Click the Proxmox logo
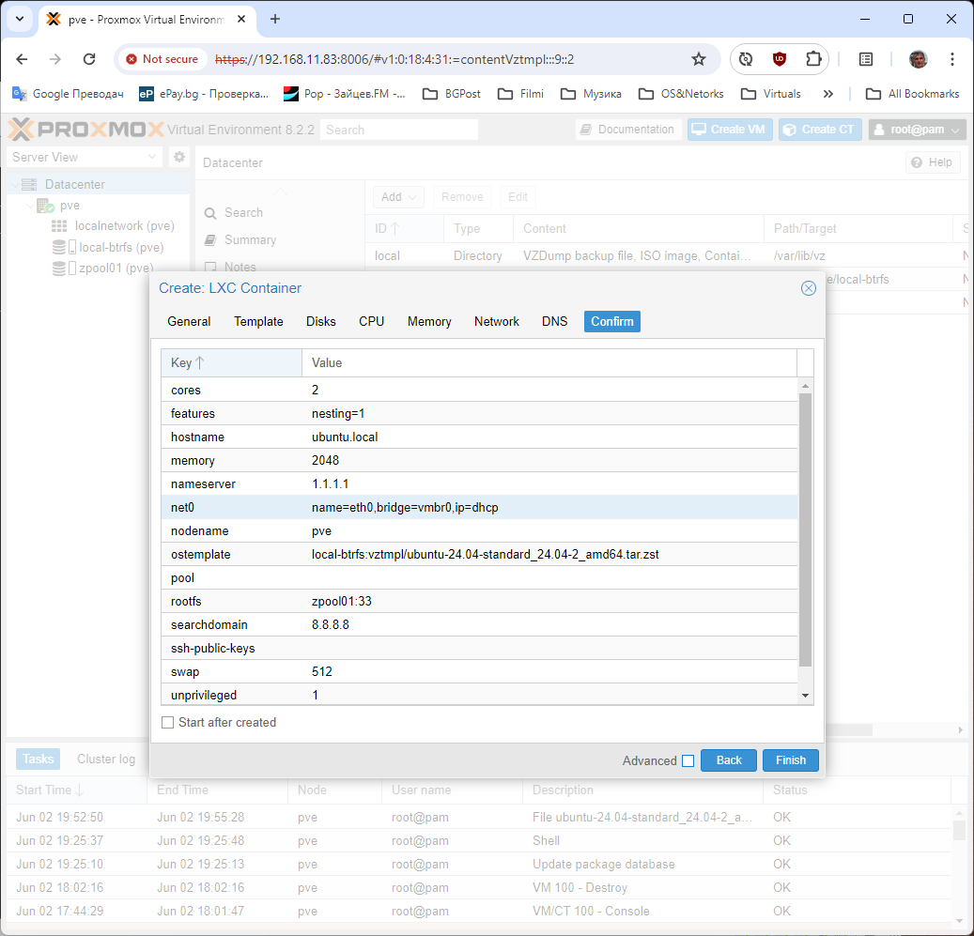This screenshot has width=974, height=936. tap(85, 130)
